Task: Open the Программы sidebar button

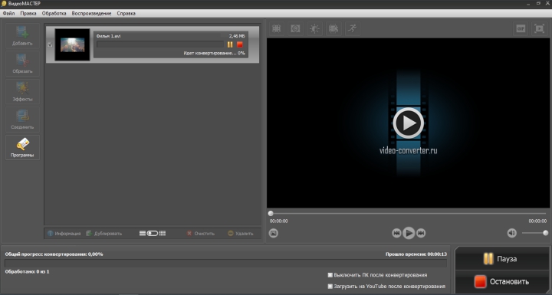Action: coord(22,147)
